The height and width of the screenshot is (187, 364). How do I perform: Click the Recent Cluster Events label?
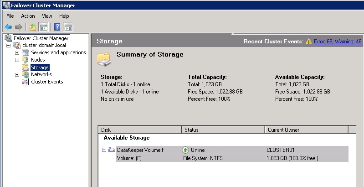coord(273,42)
